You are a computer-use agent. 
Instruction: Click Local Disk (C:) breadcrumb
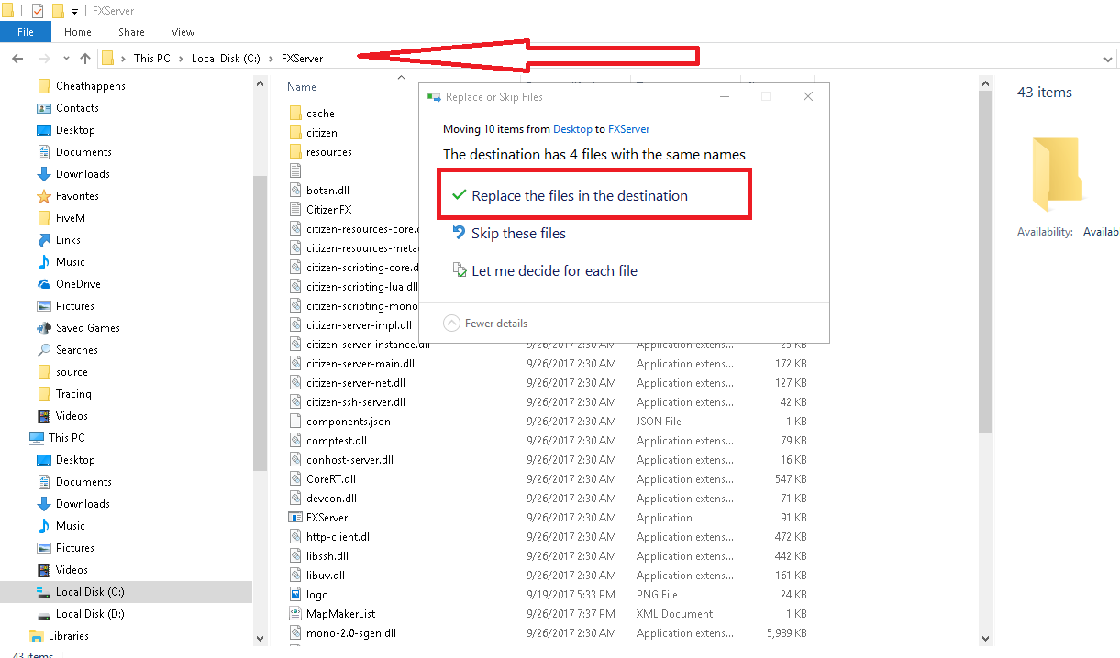[x=226, y=59]
